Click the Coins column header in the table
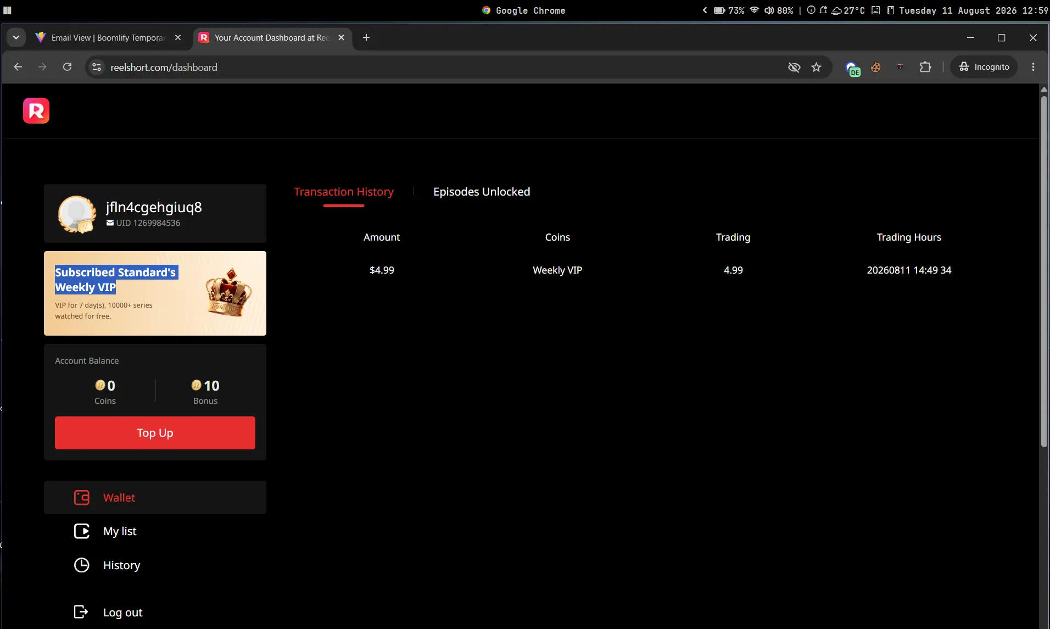 pyautogui.click(x=557, y=237)
